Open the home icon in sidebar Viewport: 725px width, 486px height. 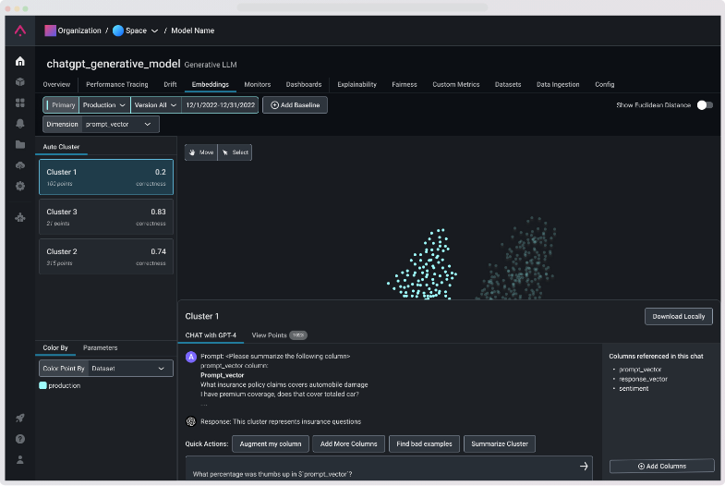pos(20,61)
